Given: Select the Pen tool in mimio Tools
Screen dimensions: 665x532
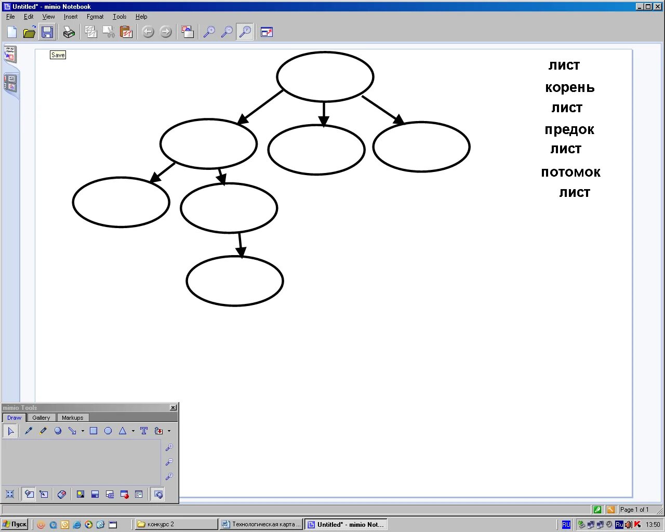Looking at the screenshot, I should tap(29, 431).
